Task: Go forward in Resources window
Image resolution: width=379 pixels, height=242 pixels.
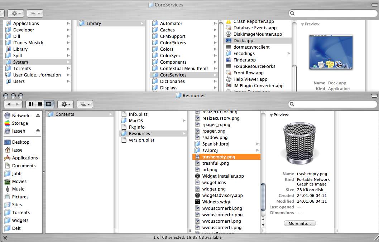Action: [18, 104]
